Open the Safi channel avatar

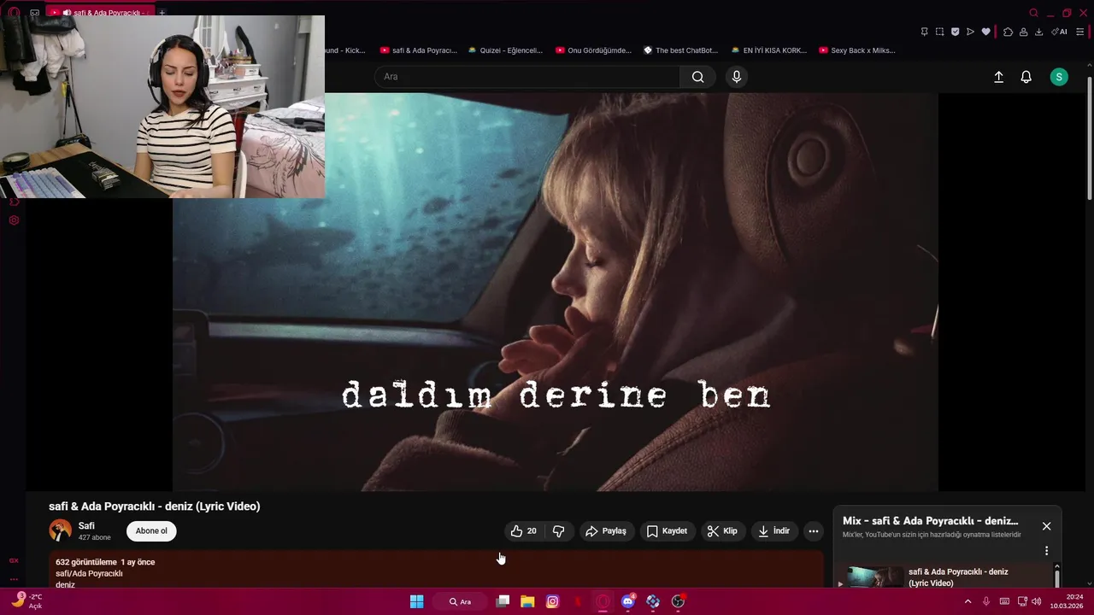(60, 530)
